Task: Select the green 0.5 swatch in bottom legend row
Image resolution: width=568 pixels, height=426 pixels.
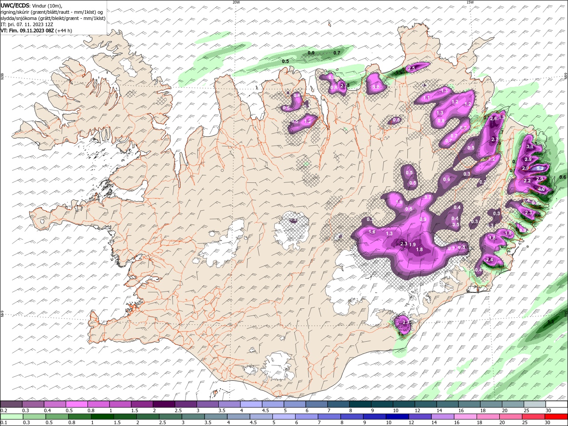Action: [57, 417]
